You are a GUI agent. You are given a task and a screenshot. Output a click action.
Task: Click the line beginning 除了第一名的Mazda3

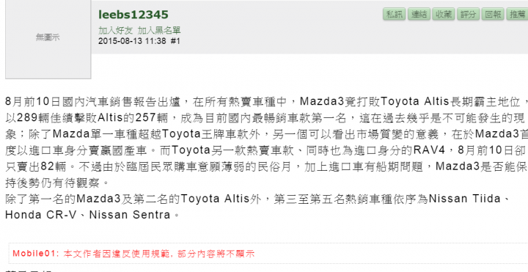258,199
